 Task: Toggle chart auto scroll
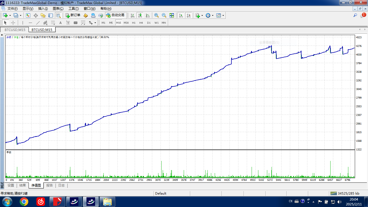(181, 15)
